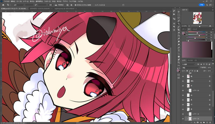Screen dimensions: 215x124
Task: Open the Character panel icon
Action: click(x=174, y=24)
